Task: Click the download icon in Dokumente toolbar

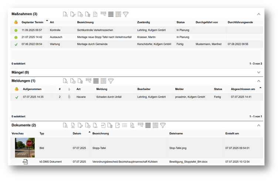Action: tap(73, 125)
